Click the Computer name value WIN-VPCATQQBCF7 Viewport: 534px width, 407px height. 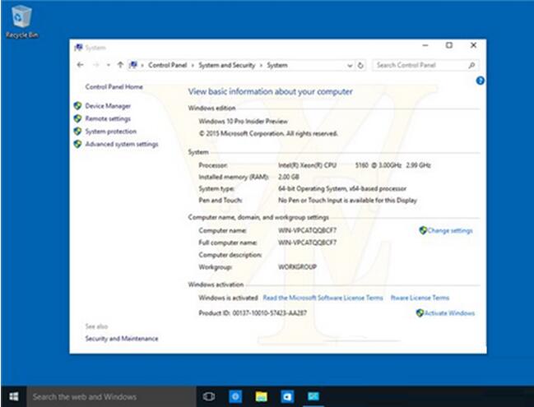coord(307,231)
